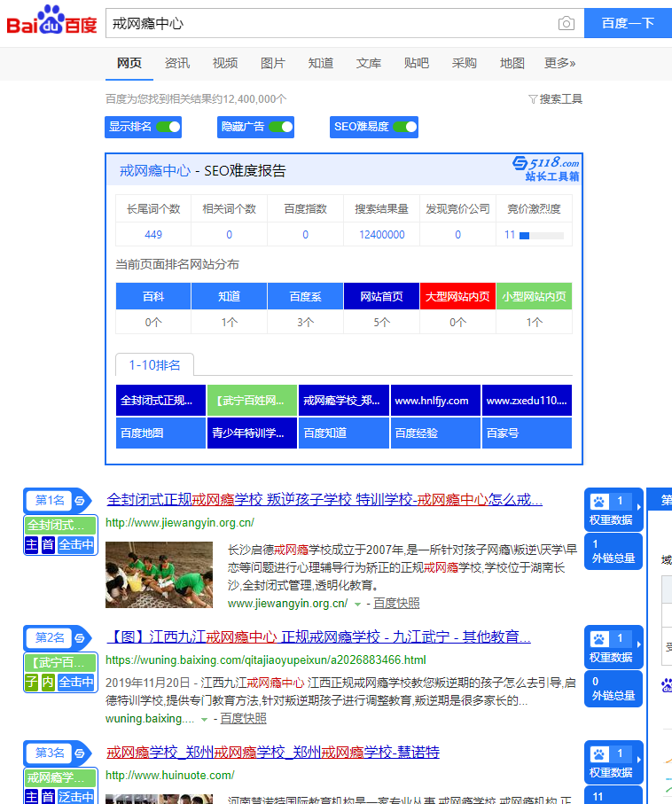The height and width of the screenshot is (804, 672).
Task: Click the 搜索工具 filter icon
Action: (533, 99)
